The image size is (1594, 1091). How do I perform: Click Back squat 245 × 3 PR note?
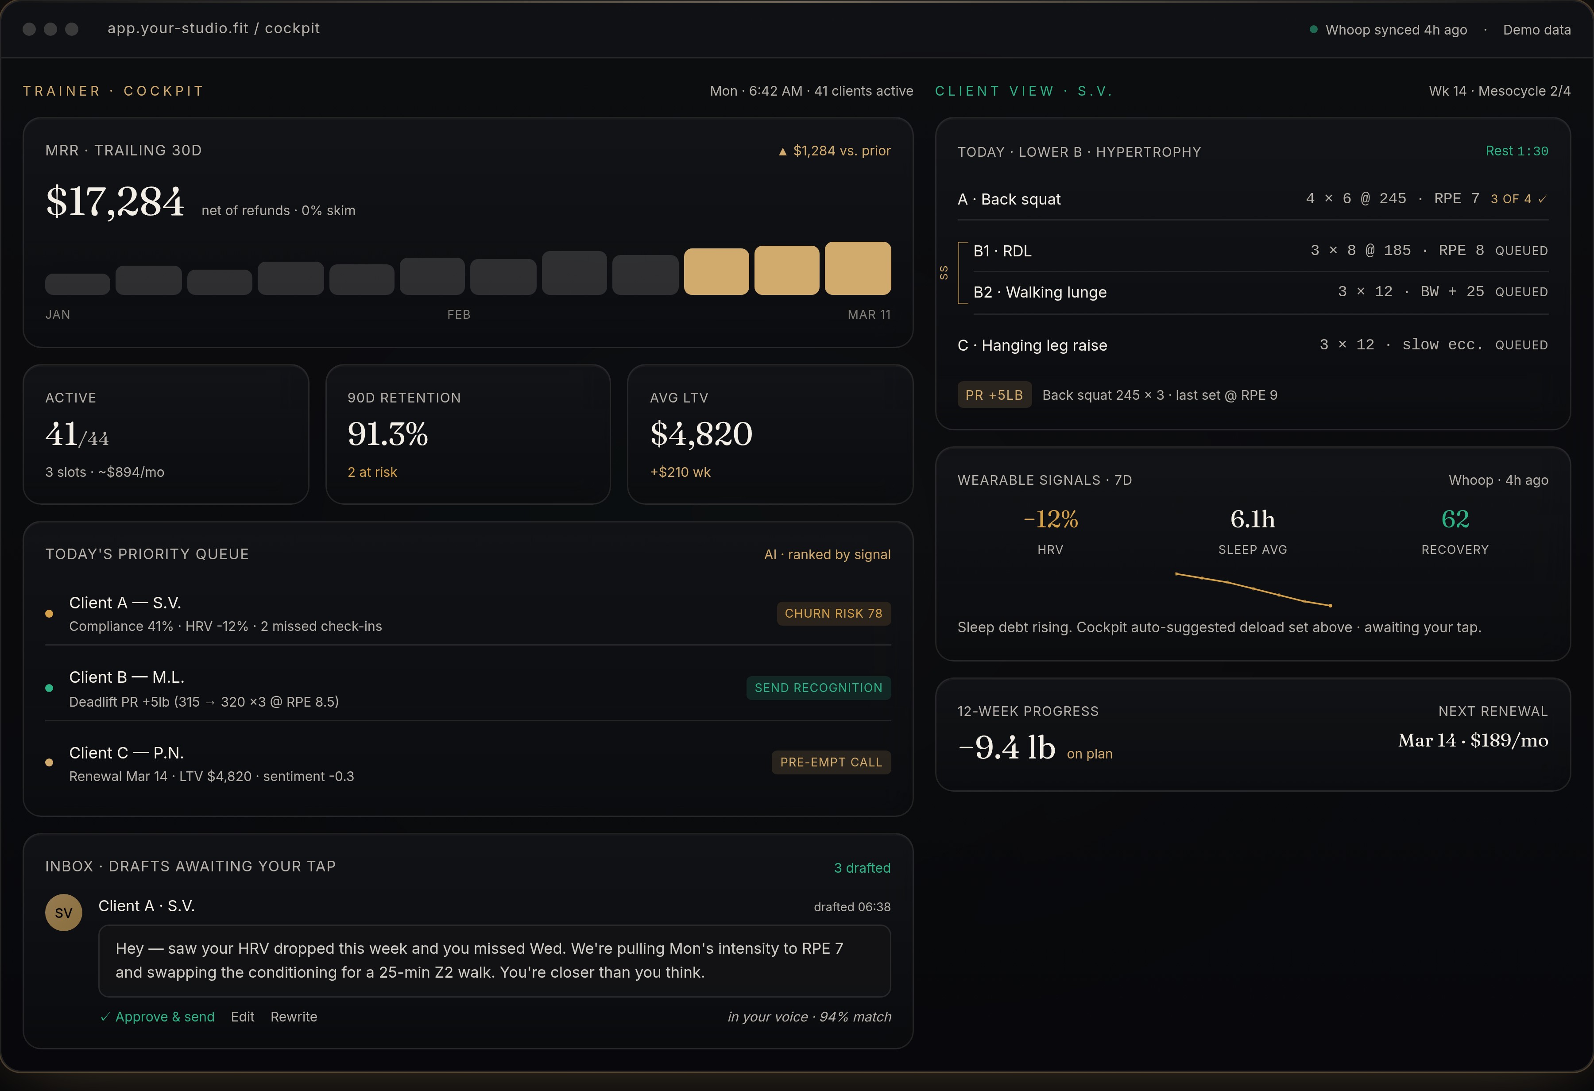(x=1159, y=395)
